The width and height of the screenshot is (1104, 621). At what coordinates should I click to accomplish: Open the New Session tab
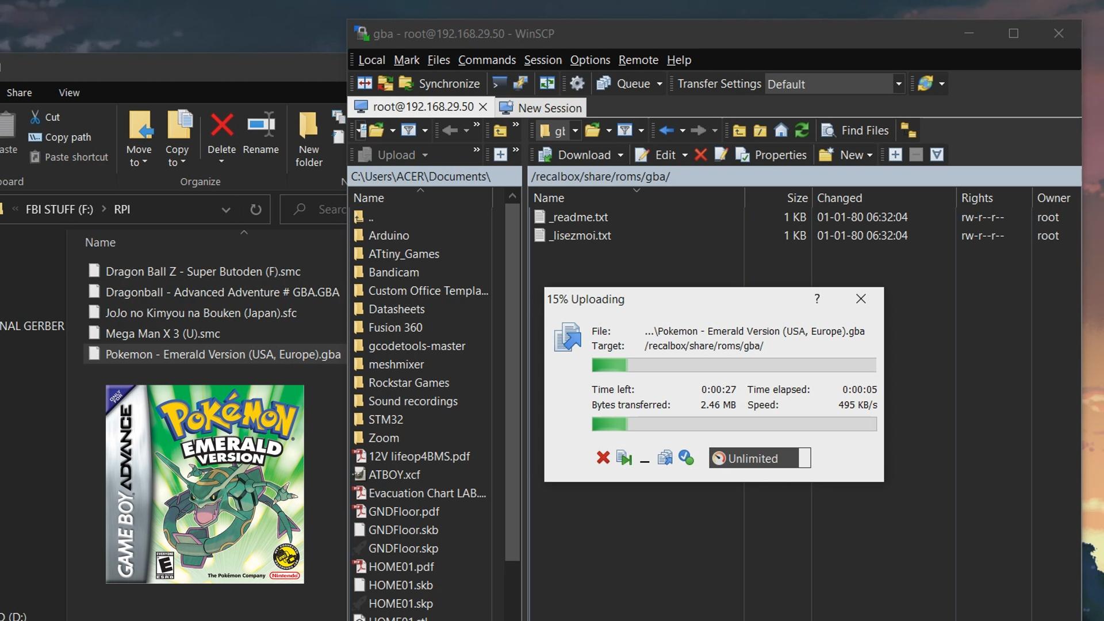click(x=540, y=108)
